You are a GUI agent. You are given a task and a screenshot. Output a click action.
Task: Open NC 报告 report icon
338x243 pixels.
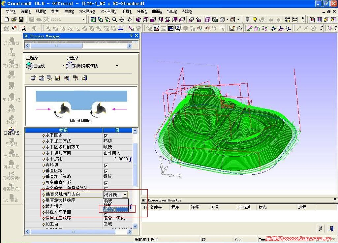click(x=12, y=198)
